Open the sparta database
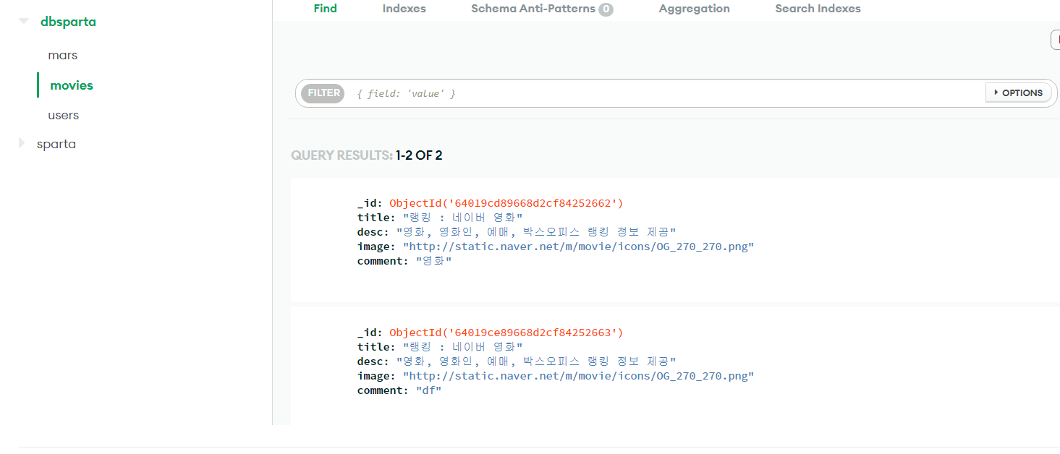1060x454 pixels. (x=56, y=144)
